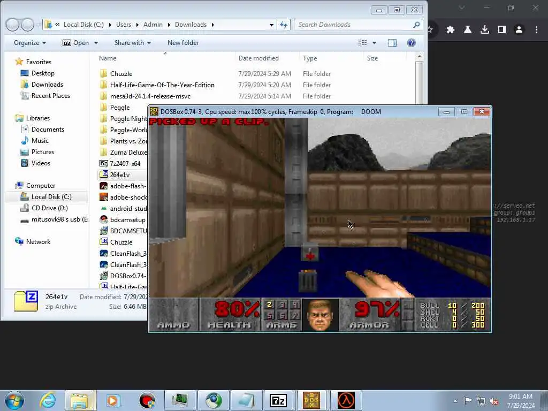Click Admin in the address breadcrumb

(x=153, y=25)
